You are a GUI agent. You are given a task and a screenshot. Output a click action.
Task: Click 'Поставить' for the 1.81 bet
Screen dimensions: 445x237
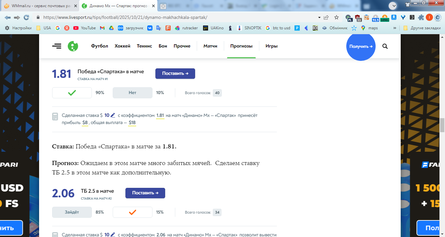click(175, 74)
